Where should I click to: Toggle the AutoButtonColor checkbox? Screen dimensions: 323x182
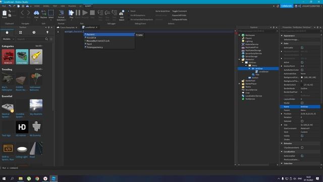(x=302, y=70)
